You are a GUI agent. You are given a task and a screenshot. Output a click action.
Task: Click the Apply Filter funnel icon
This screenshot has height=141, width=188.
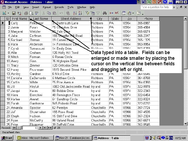tap(98, 13)
